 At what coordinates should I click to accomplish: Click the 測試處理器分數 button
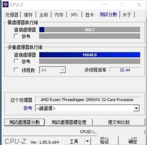pos(25,122)
